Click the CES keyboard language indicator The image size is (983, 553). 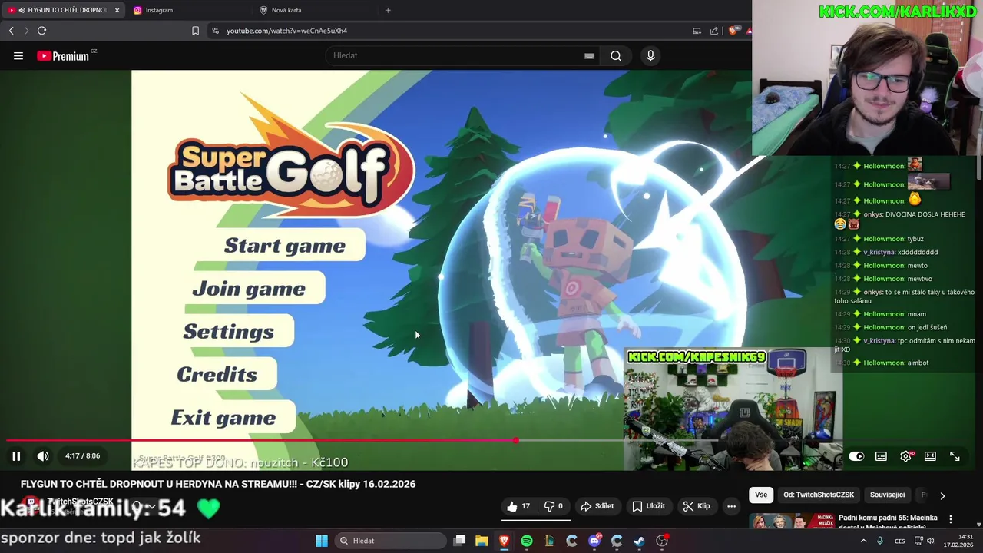tap(899, 541)
